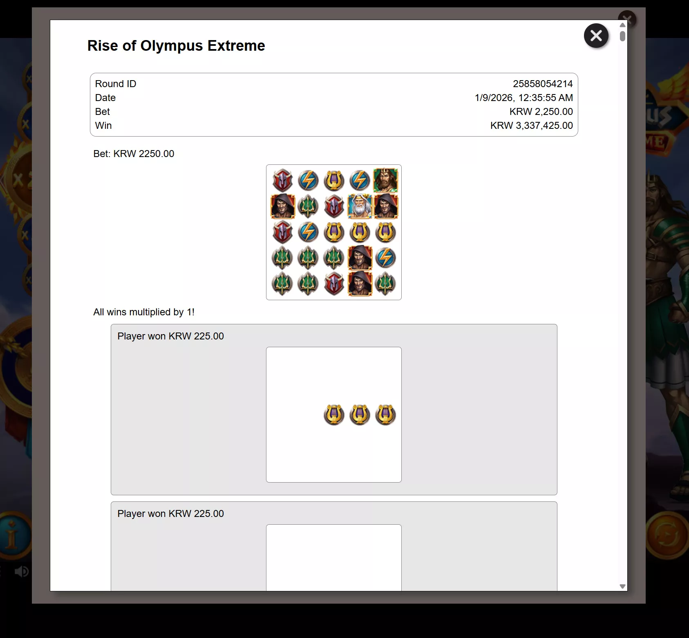Click the Round ID value 25858054214
This screenshot has height=638, width=689.
pos(543,84)
